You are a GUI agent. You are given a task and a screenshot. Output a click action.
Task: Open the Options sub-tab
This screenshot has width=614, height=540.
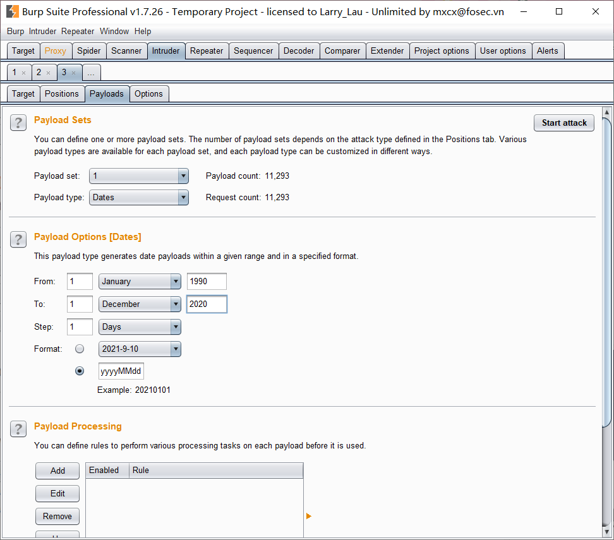148,94
